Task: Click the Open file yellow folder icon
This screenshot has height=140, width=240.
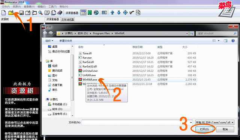Action: 11,13
